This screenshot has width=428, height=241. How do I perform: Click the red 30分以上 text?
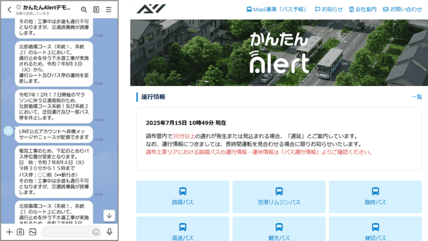tap(183, 136)
